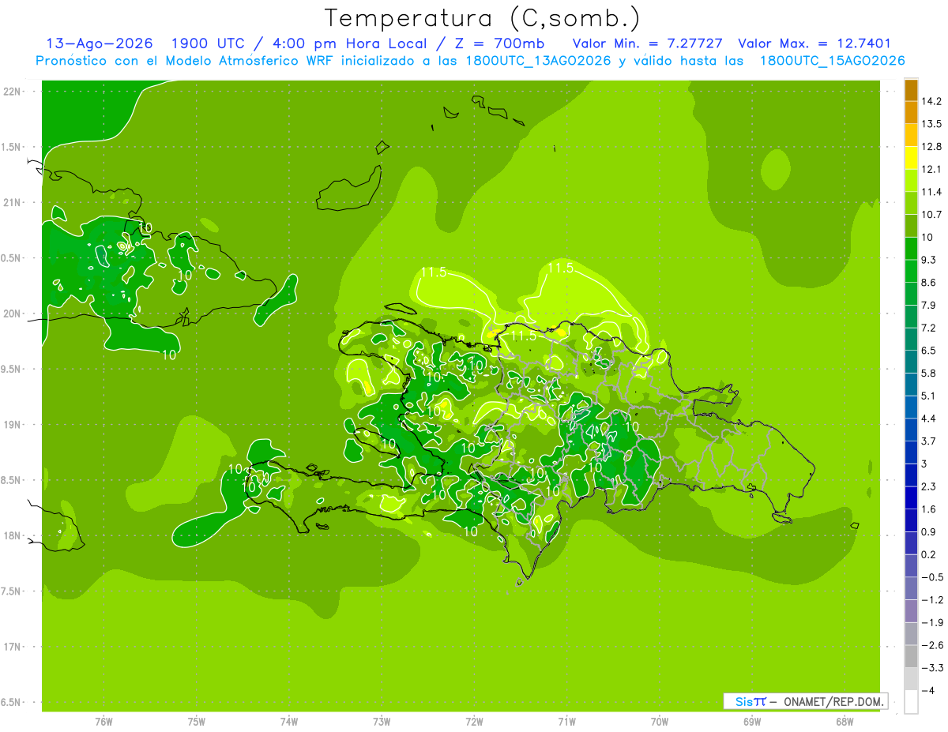Click the '2.3' color bar label

(928, 486)
